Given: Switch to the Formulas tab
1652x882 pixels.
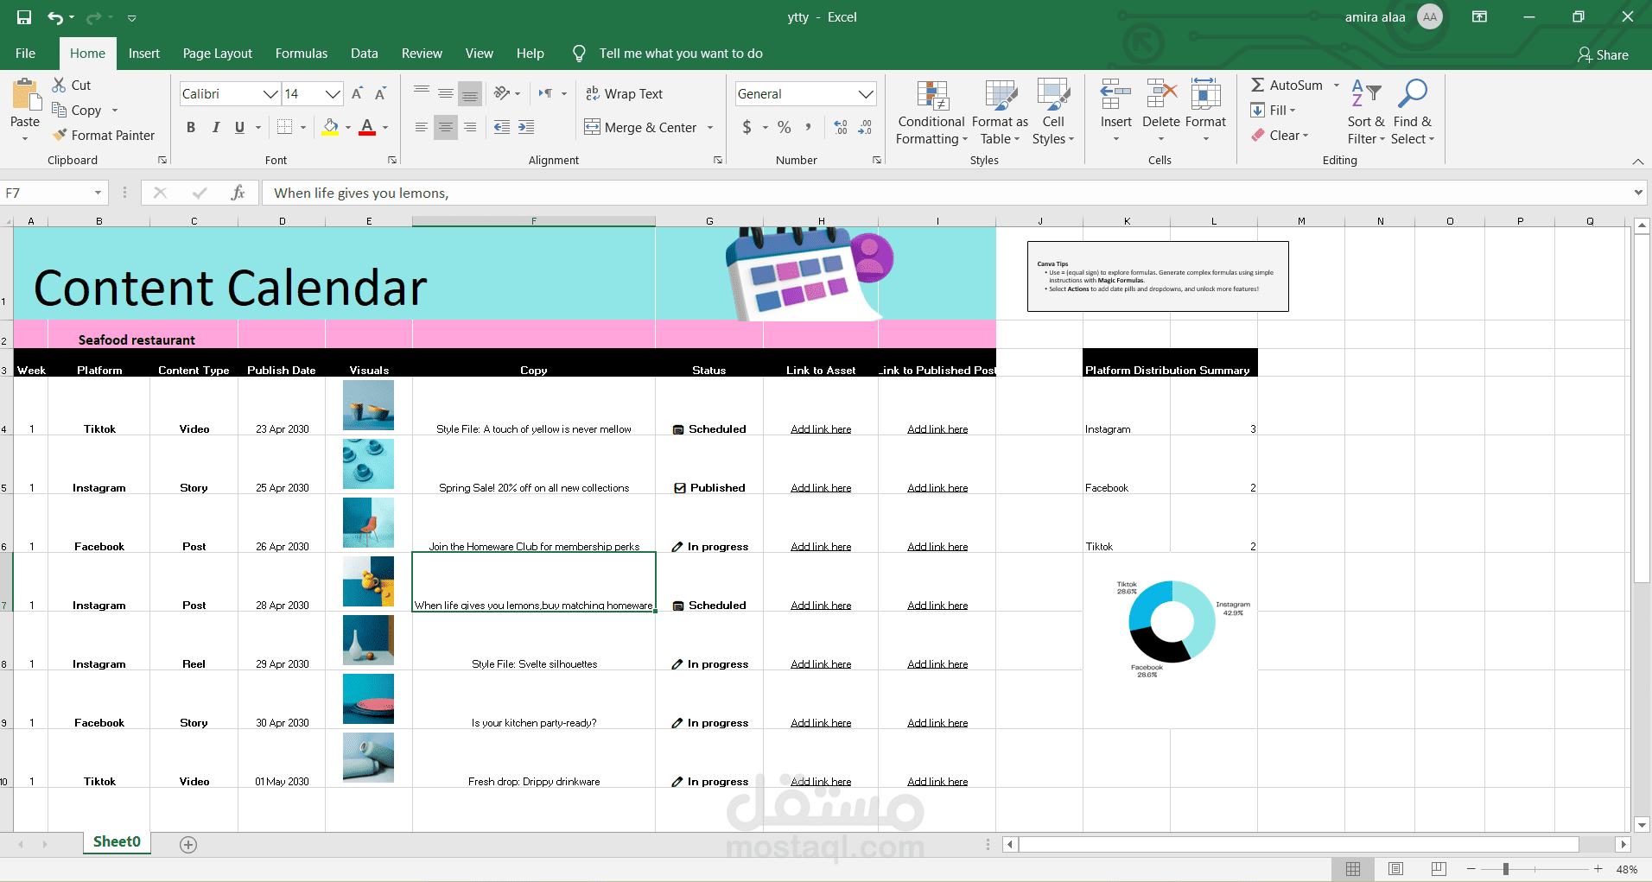Looking at the screenshot, I should [x=302, y=54].
